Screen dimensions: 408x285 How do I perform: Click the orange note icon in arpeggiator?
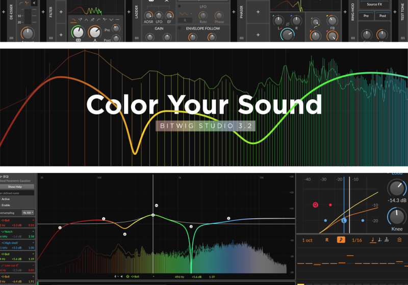pos(341,240)
